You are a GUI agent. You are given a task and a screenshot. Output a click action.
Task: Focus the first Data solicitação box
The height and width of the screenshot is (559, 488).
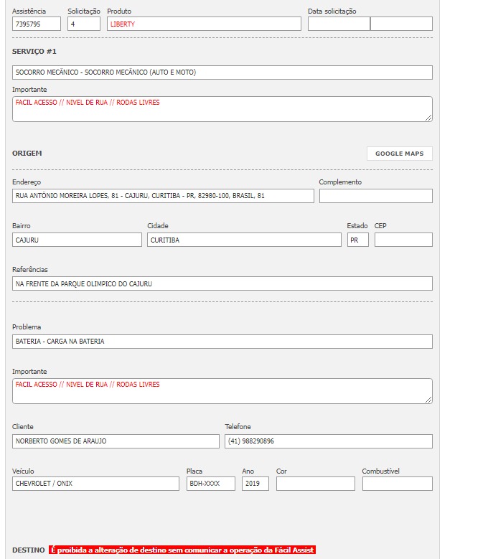(339, 24)
